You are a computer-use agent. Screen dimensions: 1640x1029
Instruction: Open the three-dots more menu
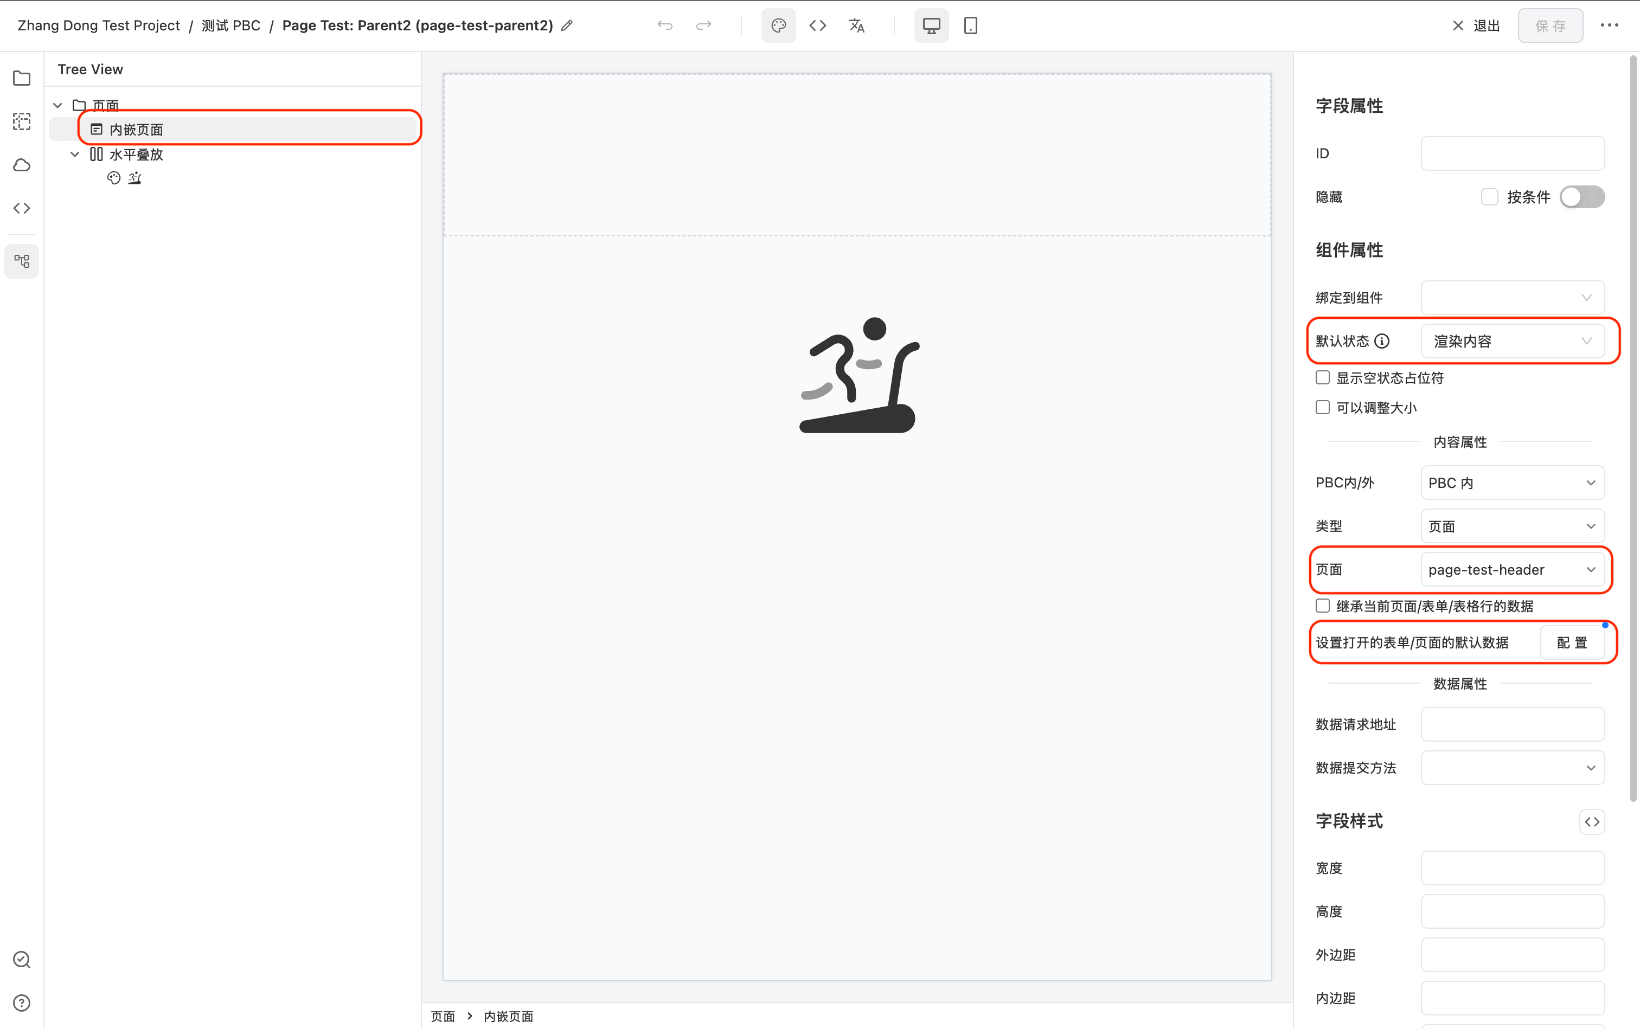[1610, 26]
